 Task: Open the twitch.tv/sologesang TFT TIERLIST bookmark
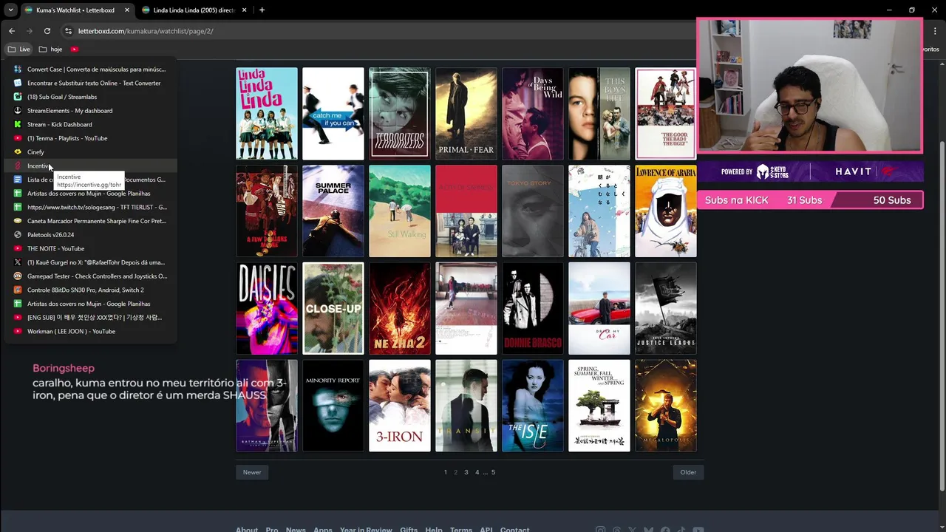coord(90,207)
